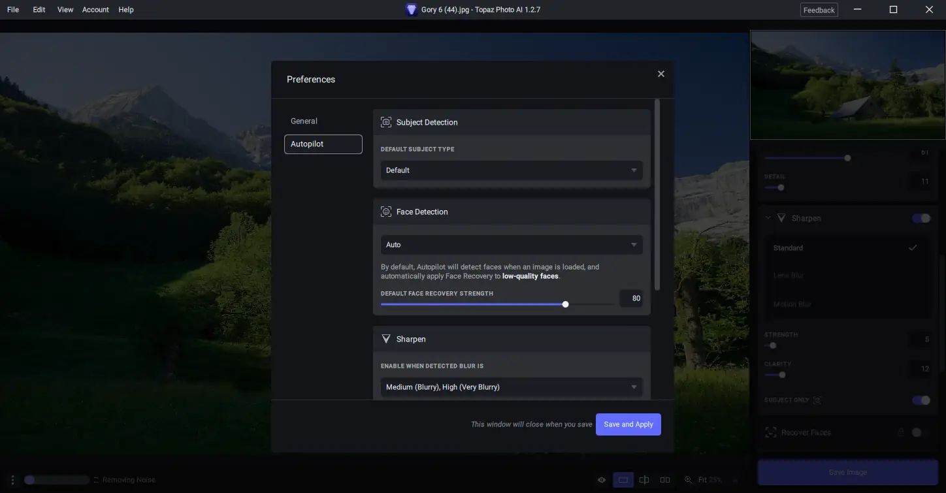Click the image navigator thumbnail preview
The image size is (946, 493).
847,86
